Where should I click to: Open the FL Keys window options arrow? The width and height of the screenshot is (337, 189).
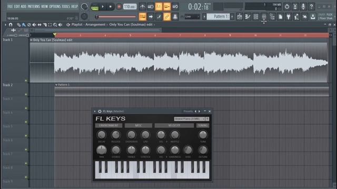pyautogui.click(x=95, y=111)
